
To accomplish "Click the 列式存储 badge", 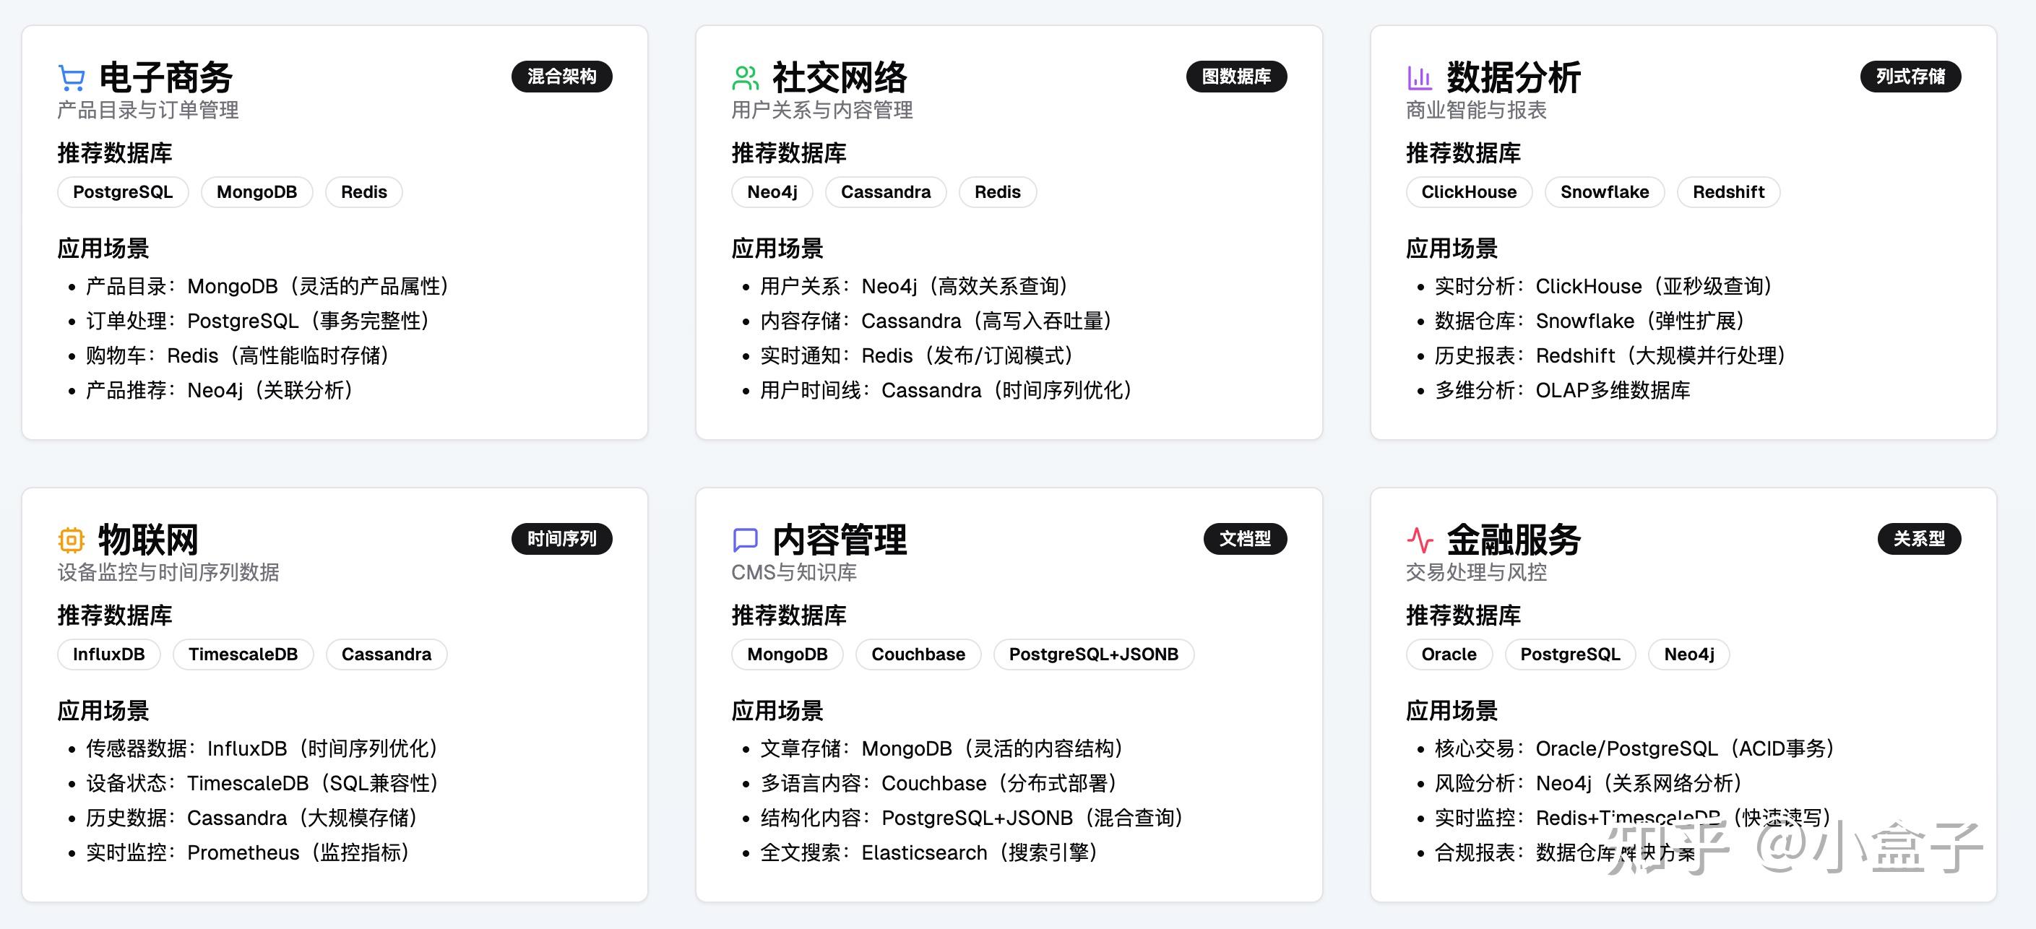I will [x=1910, y=77].
